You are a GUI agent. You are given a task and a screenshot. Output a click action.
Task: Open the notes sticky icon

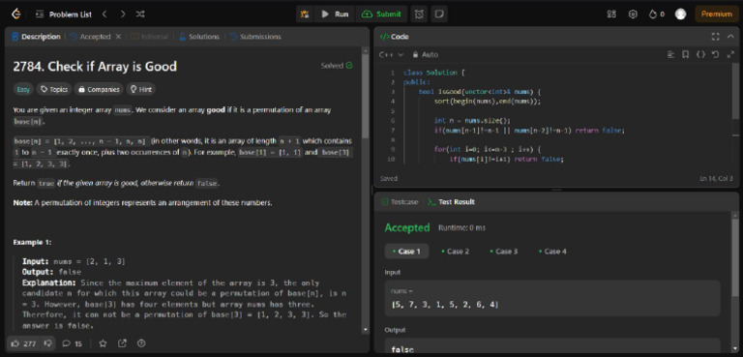(439, 15)
